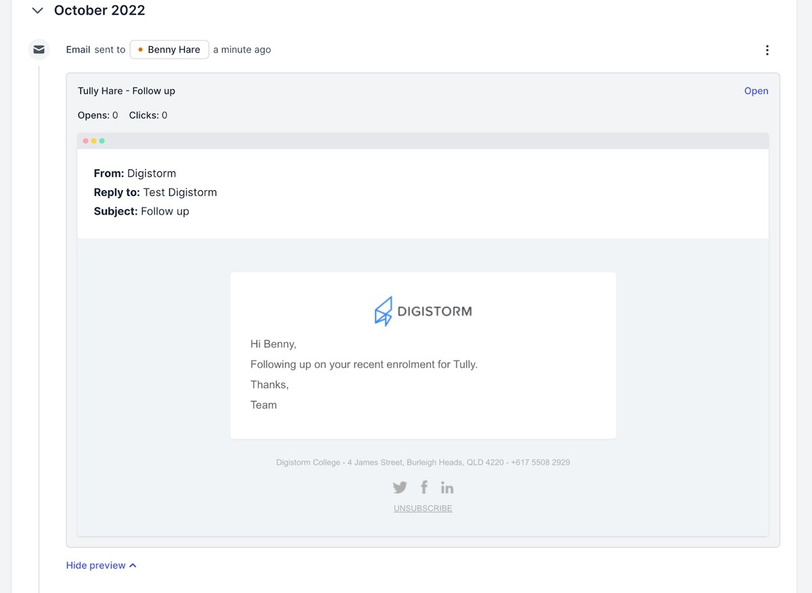Click the 'a minute ago' timestamp

(242, 49)
